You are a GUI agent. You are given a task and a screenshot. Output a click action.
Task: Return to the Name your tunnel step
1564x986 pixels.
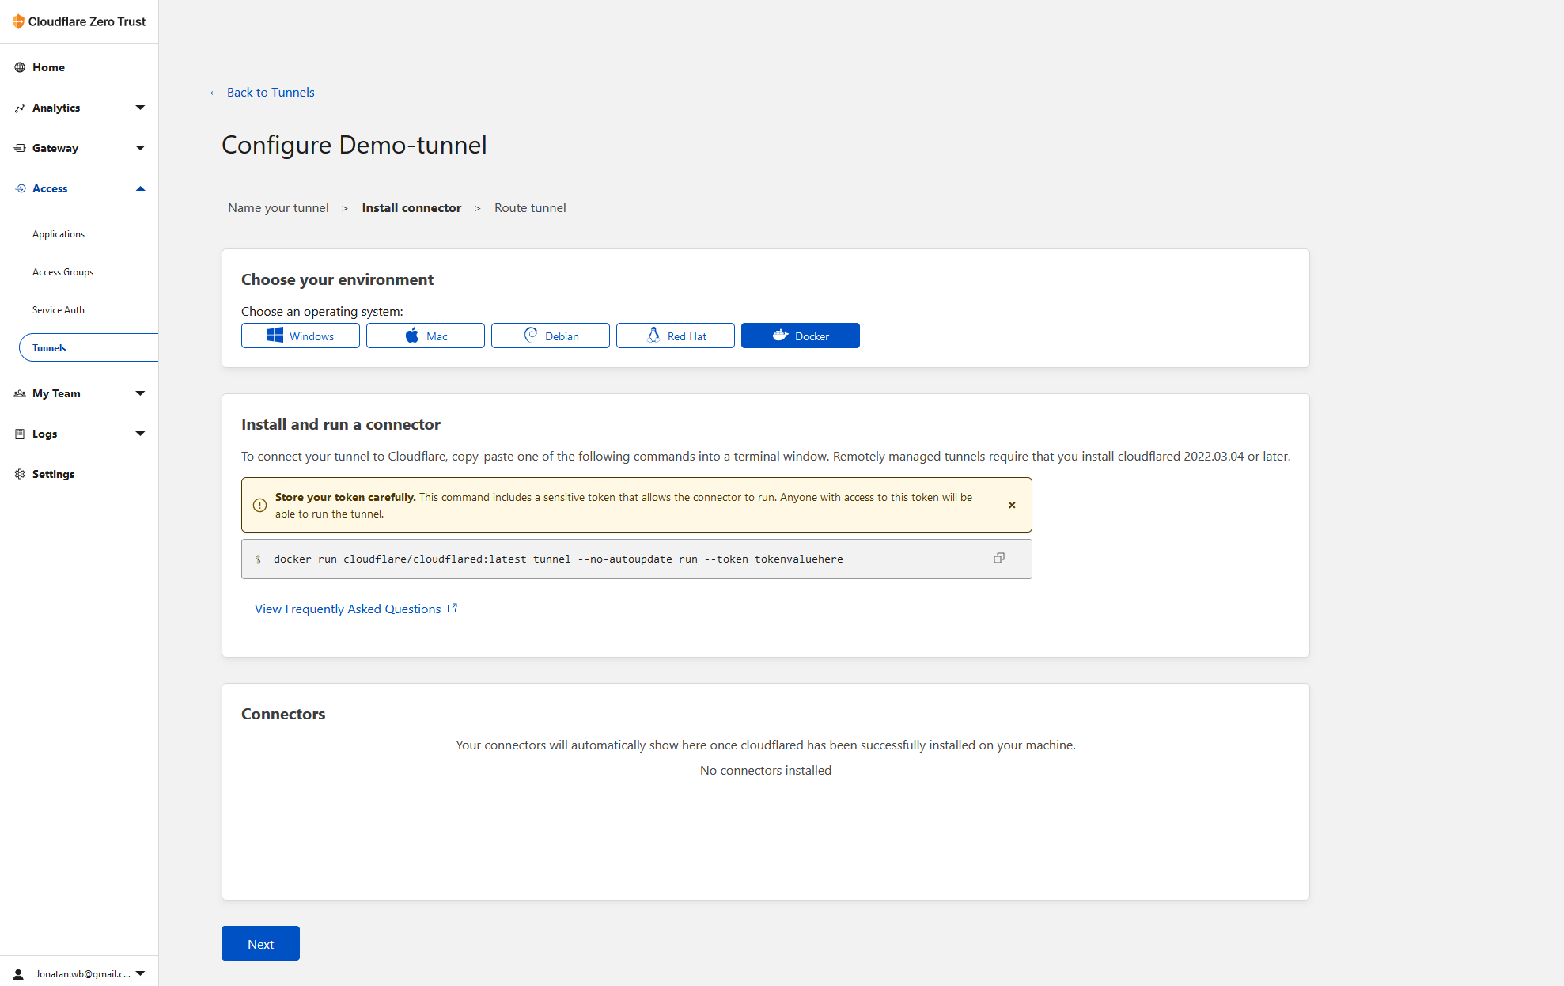(278, 207)
